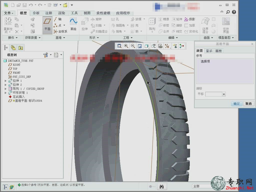256x192 pixels.
Task: Create a coordinate system (坐标系)
Action: [x=60, y=31]
